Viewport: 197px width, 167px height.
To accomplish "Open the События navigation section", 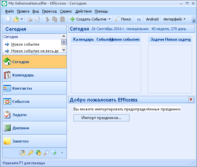I will 34,102.
